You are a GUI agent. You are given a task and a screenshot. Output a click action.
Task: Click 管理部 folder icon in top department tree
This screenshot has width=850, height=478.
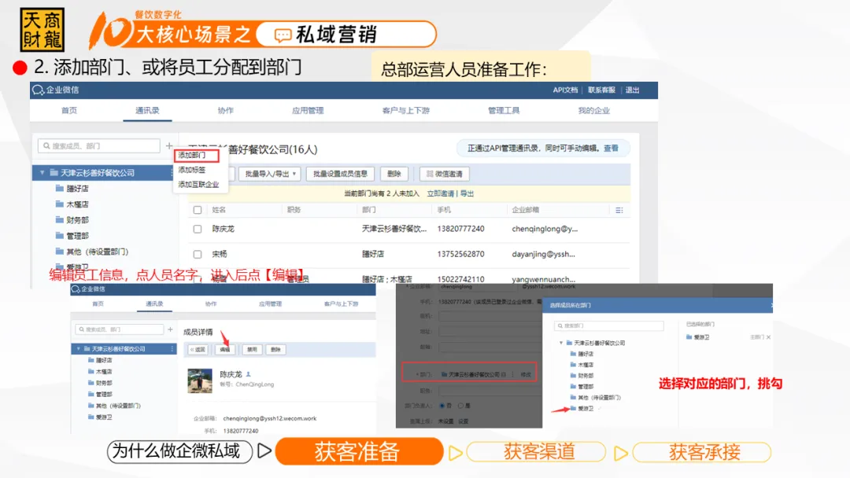(x=60, y=236)
